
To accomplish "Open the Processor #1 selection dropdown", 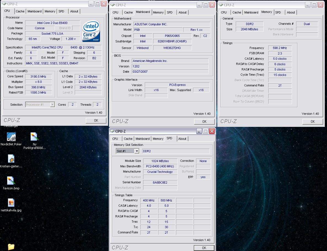I will [x=52, y=105].
